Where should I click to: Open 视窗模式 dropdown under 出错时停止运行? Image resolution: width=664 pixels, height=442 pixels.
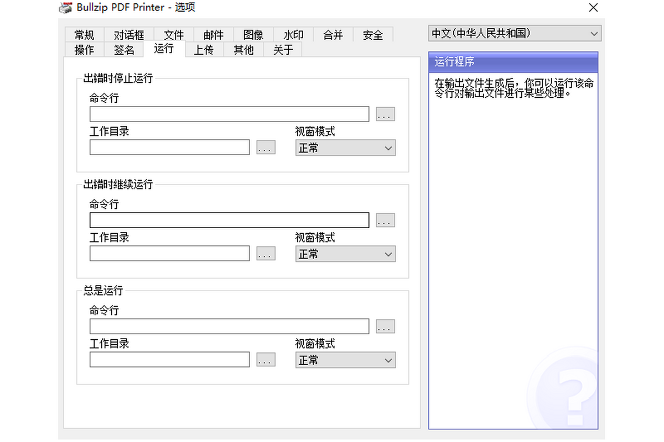[x=345, y=148]
